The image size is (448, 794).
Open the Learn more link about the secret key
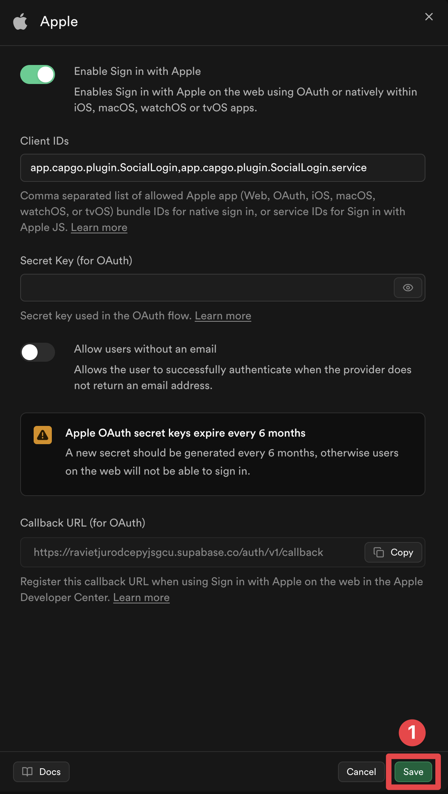click(x=223, y=316)
